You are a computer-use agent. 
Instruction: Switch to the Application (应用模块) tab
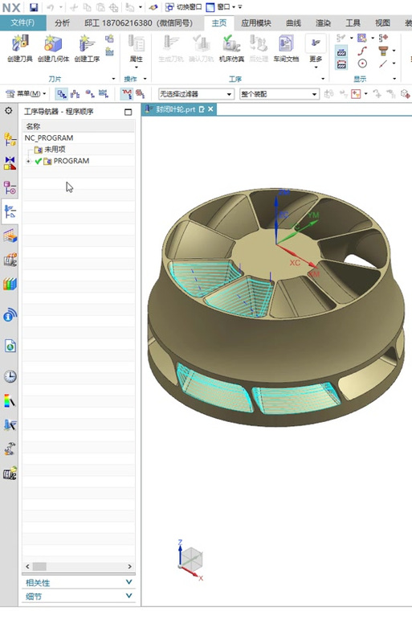coord(256,23)
